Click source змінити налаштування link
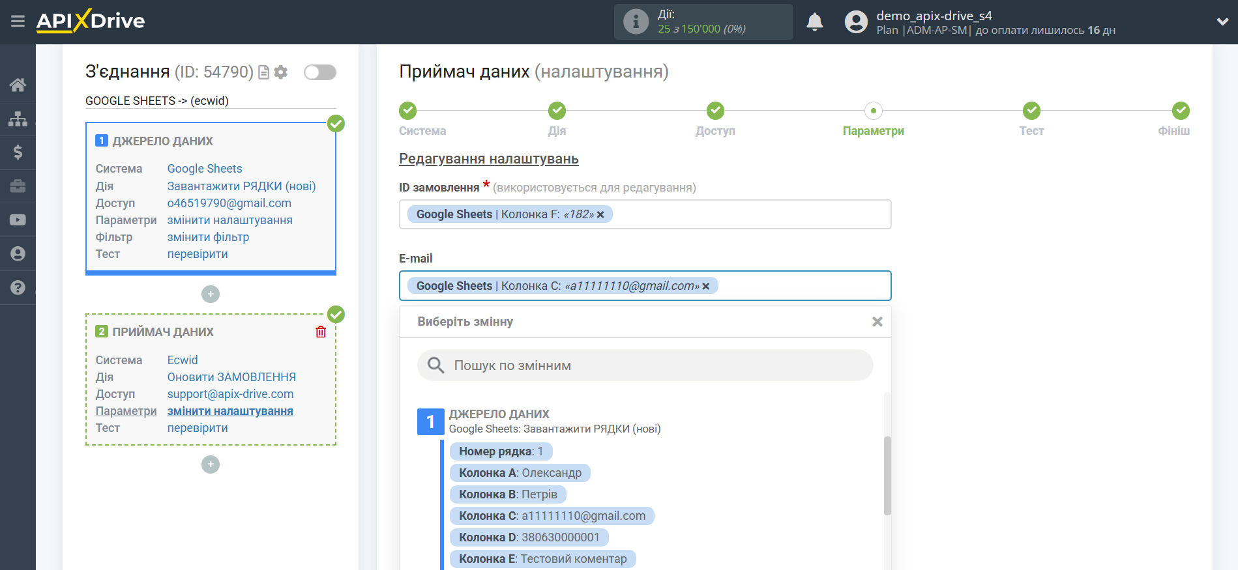1238x570 pixels. pos(229,220)
